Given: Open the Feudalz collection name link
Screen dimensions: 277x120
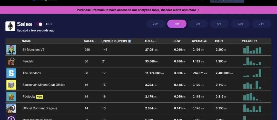Looking at the screenshot, I should tap(28, 62).
